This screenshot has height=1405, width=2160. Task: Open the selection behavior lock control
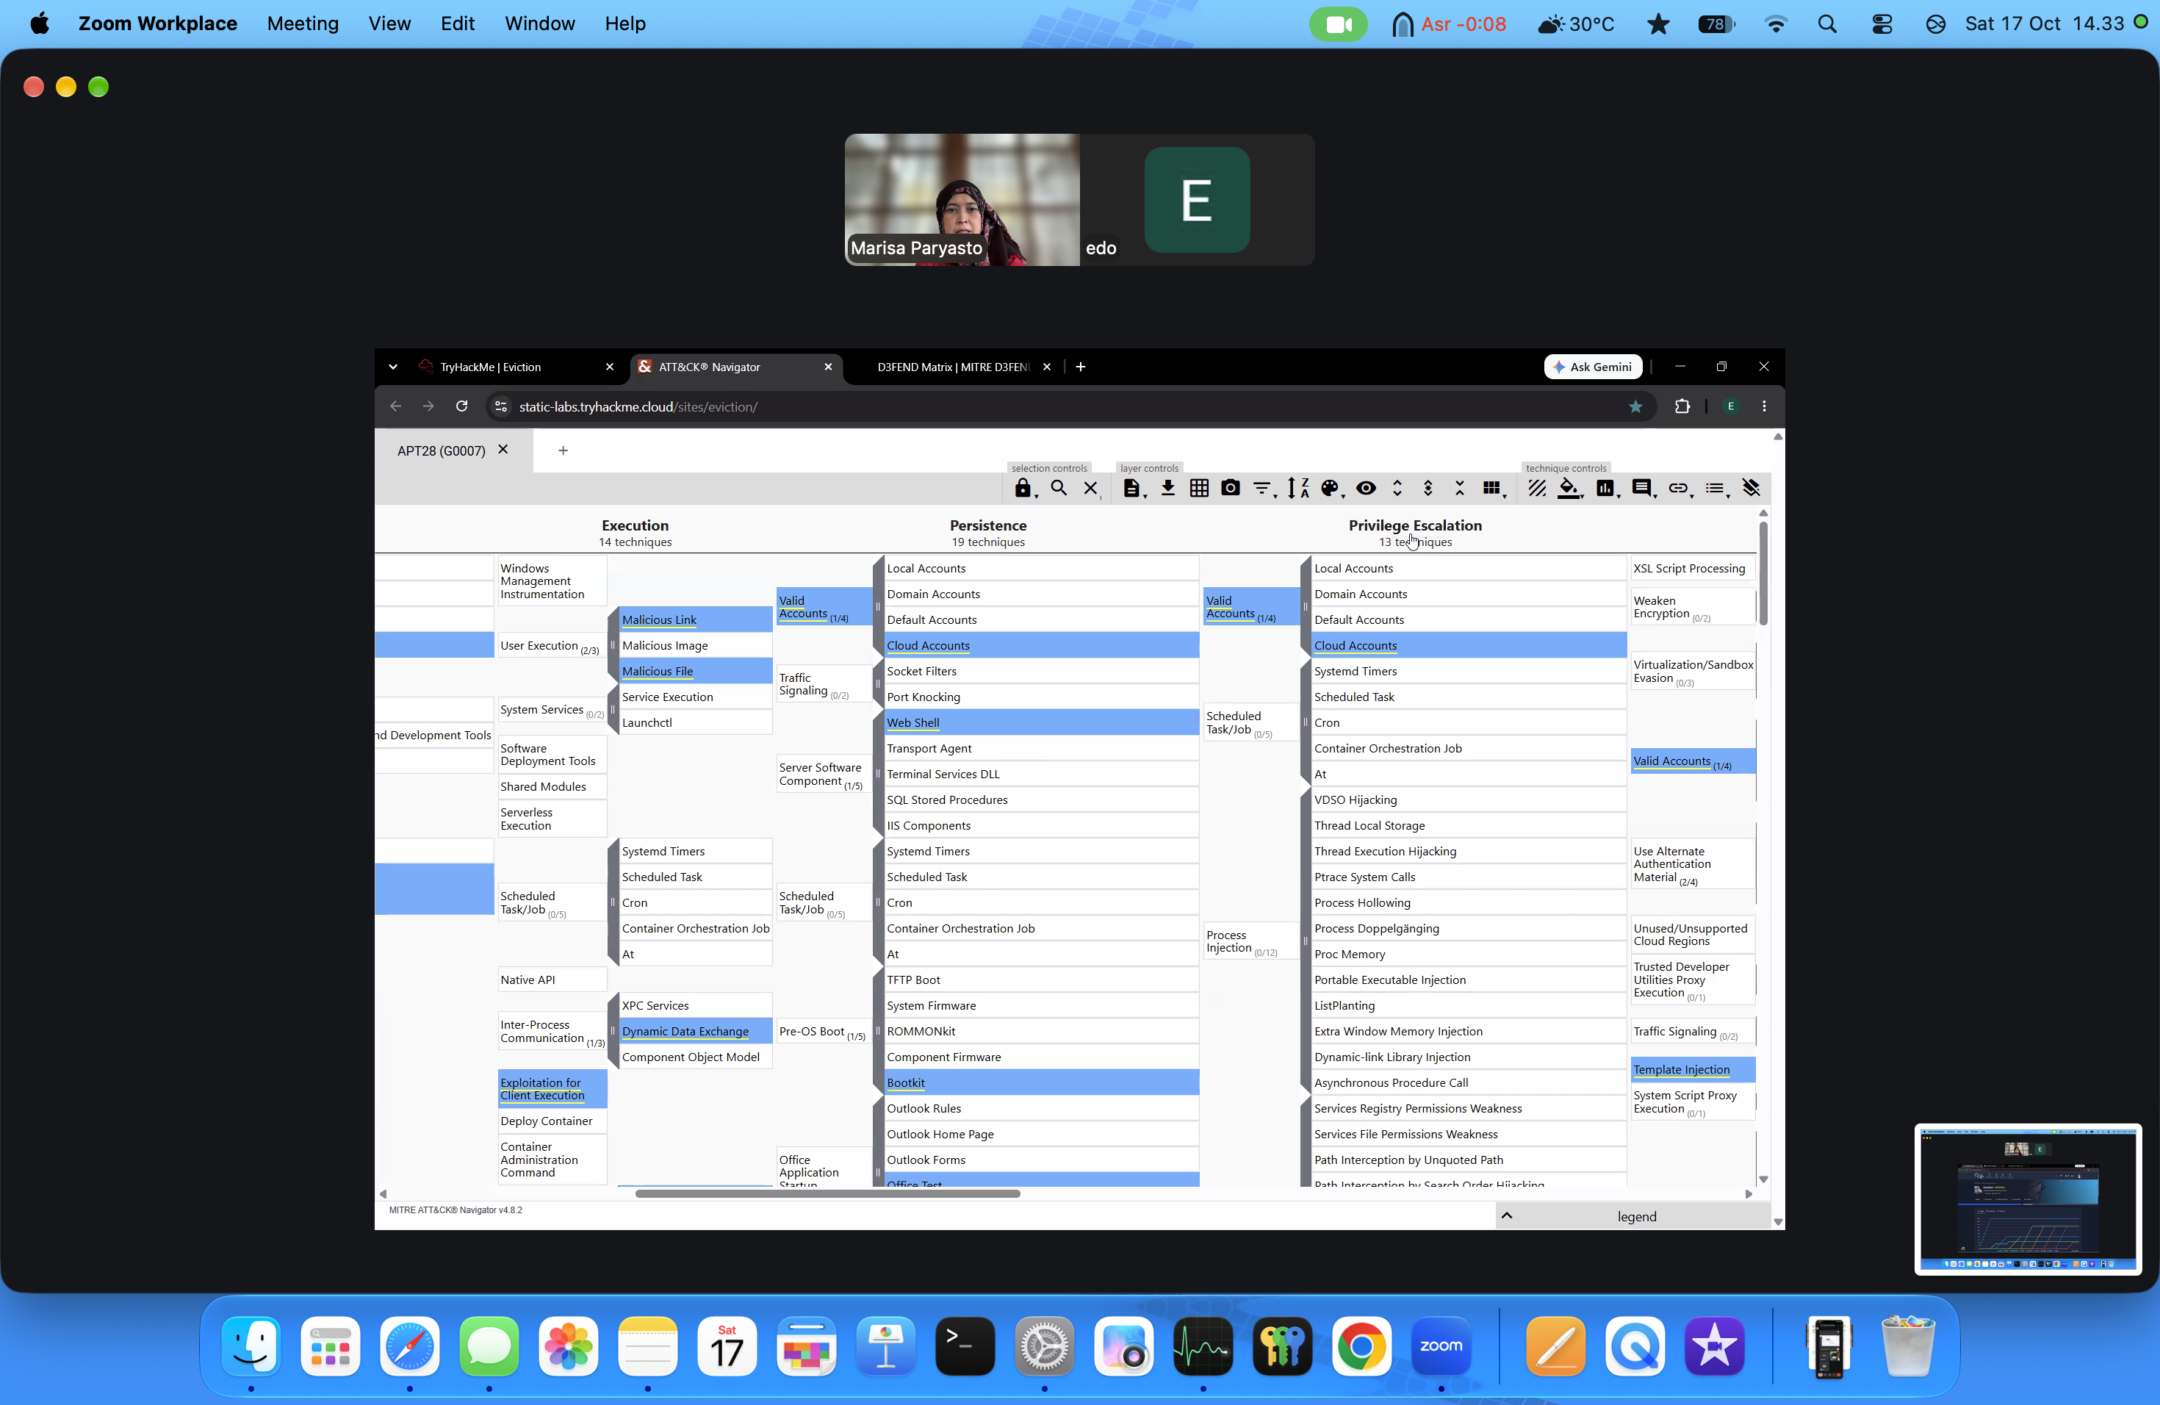click(x=1025, y=489)
